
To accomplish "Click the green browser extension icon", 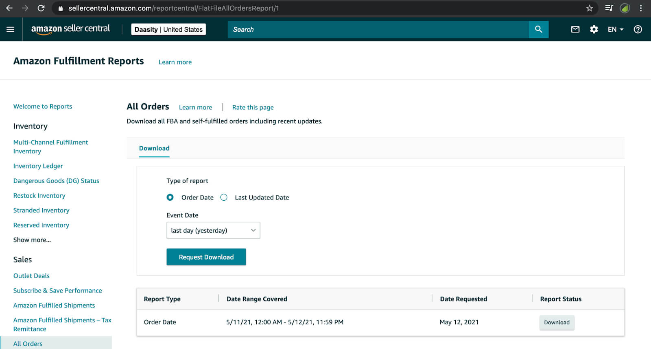I will click(x=625, y=8).
